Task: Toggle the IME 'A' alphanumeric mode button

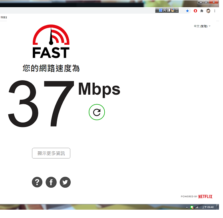Action: pyautogui.click(x=165, y=10)
